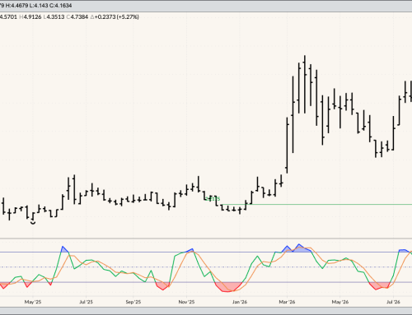Click the +0.2373 (+5.27%) change readout
412x315 pixels.
coord(115,17)
